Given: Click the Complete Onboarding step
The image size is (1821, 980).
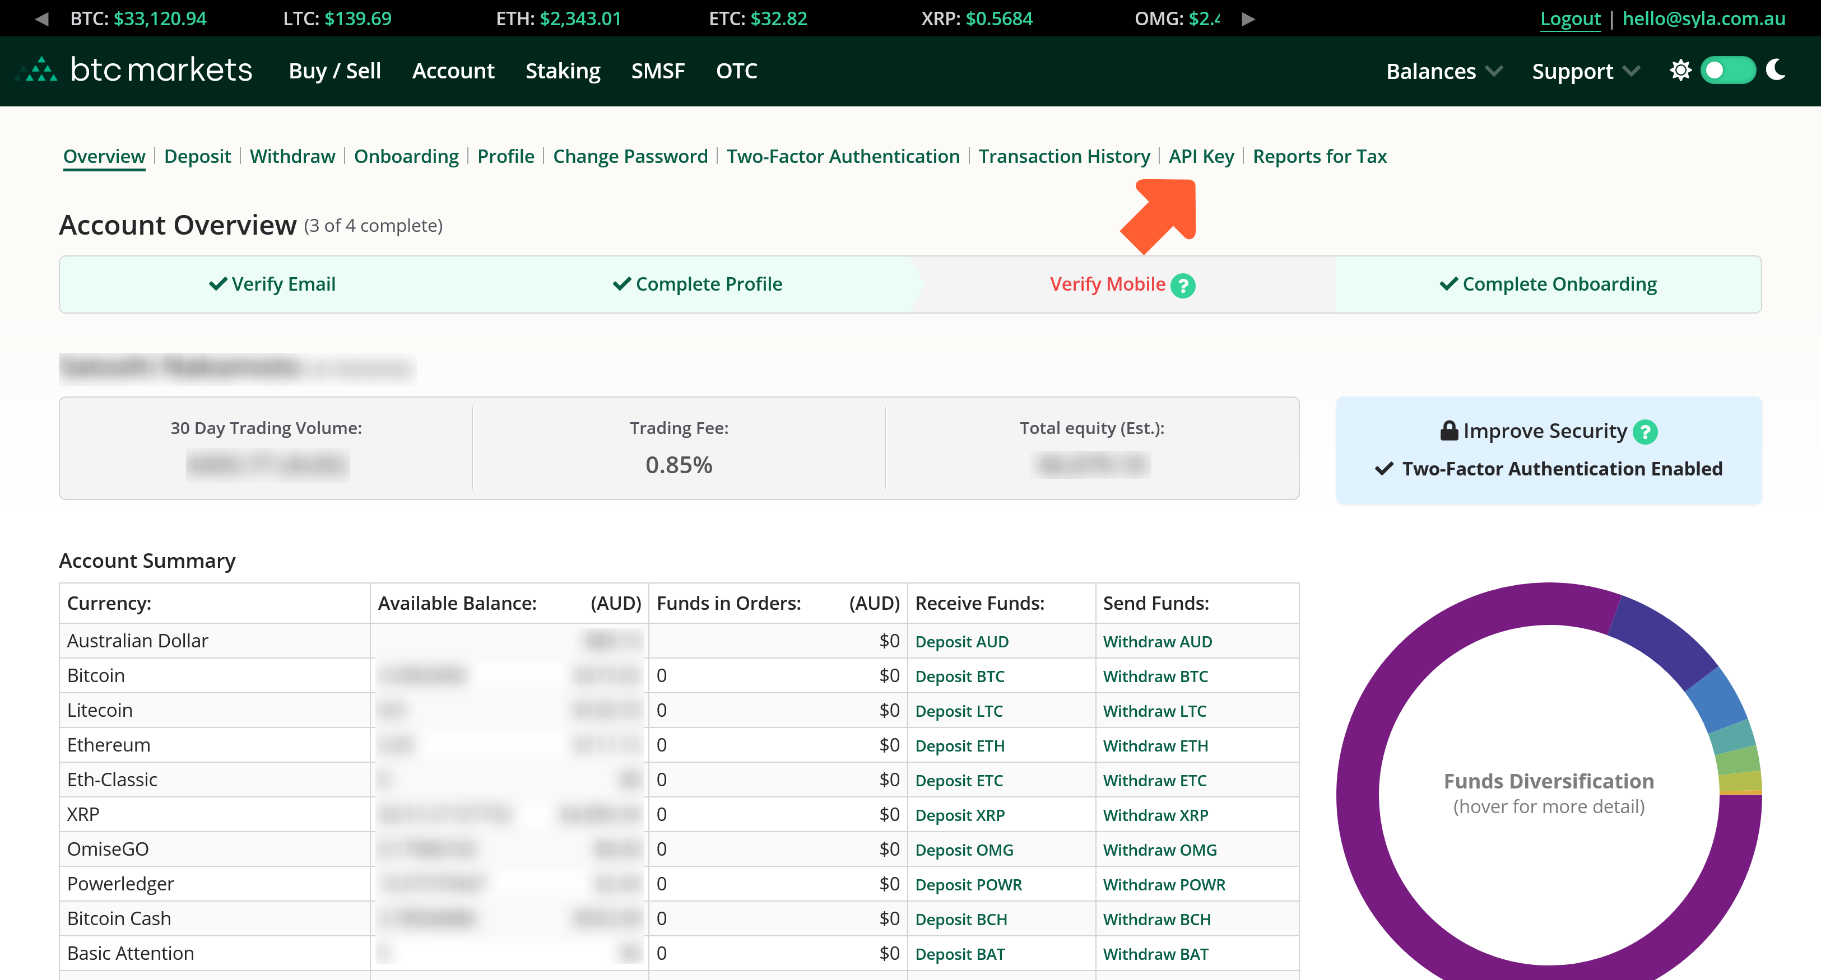Looking at the screenshot, I should click(1548, 284).
